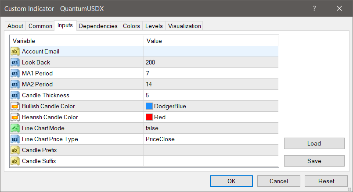The image size is (353, 192).
Task: Click the Candle Prefix string icon
Action: tap(14, 150)
